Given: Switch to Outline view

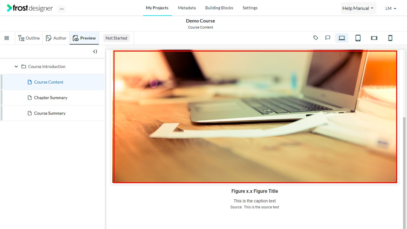Looking at the screenshot, I should 29,38.
